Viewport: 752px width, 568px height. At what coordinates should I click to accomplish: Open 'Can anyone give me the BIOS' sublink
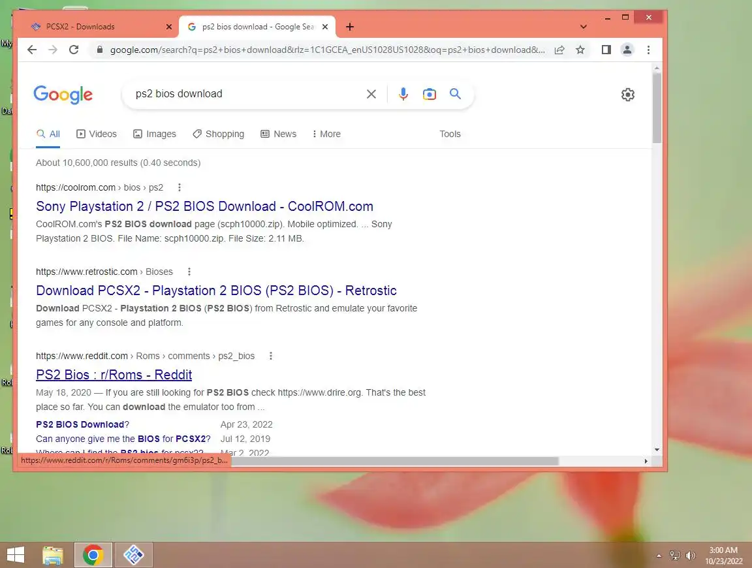pyautogui.click(x=123, y=439)
